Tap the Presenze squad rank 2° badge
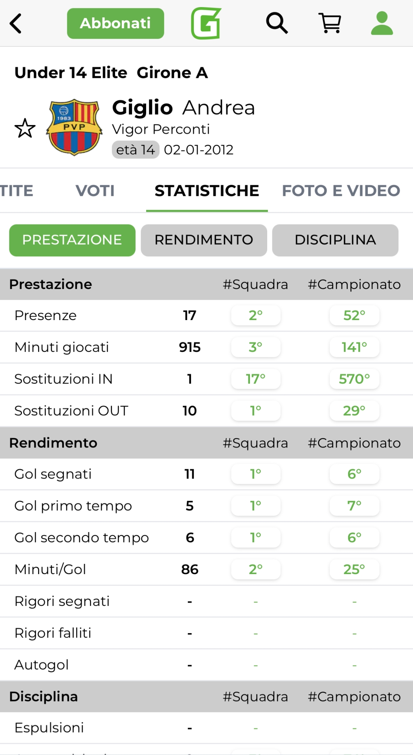The width and height of the screenshot is (413, 755). [256, 315]
